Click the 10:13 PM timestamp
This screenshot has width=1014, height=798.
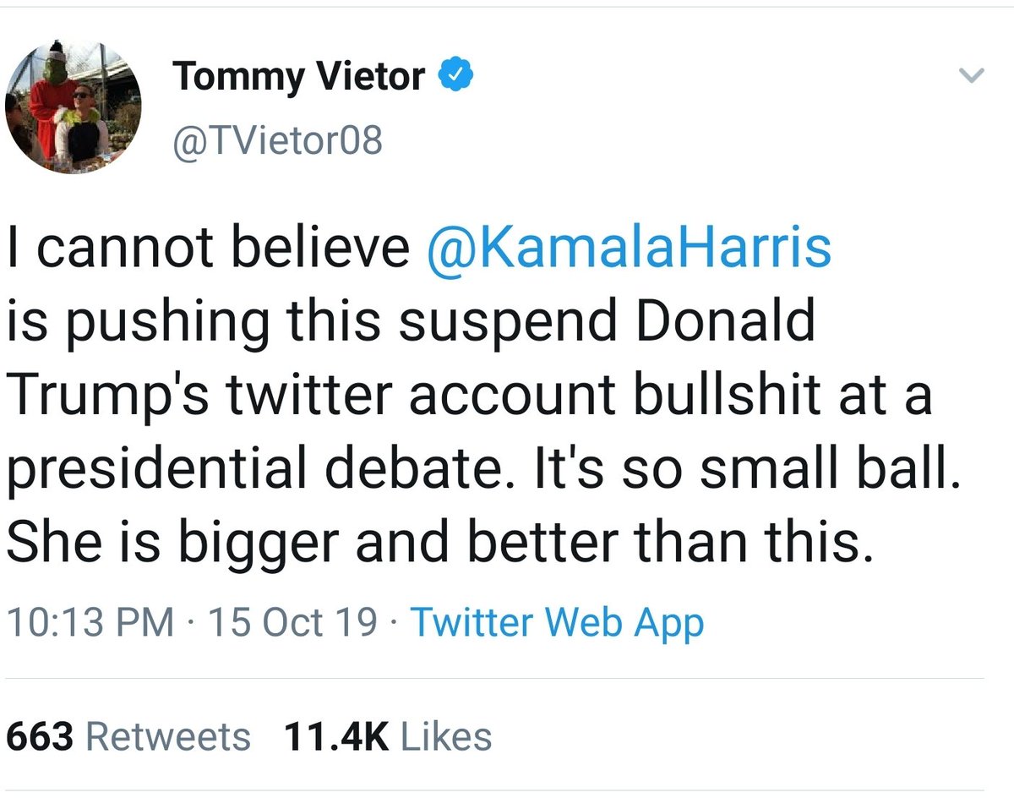(90, 624)
